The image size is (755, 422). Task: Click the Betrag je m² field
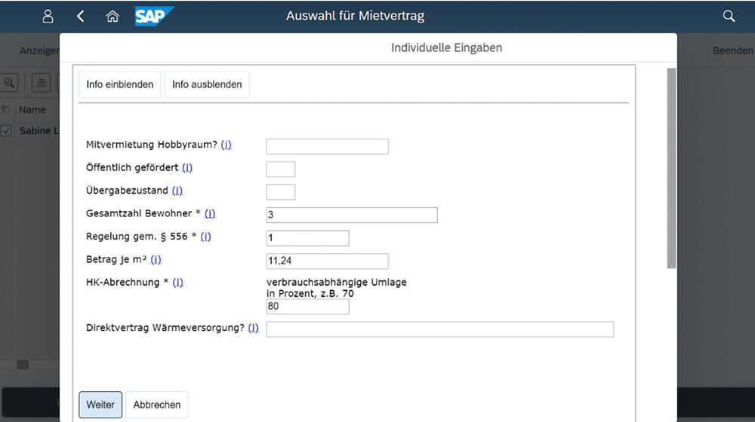327,261
